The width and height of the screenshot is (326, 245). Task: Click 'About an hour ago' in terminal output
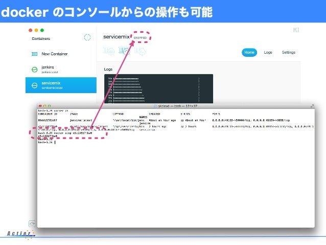click(162, 120)
